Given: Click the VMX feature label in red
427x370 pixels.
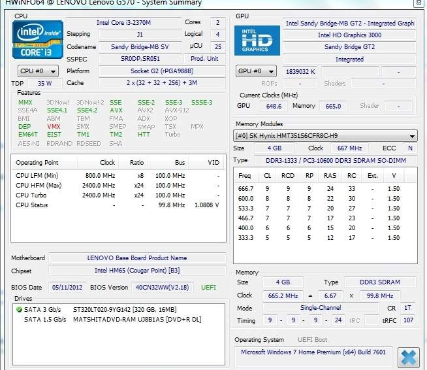Looking at the screenshot, I should pos(54,127).
